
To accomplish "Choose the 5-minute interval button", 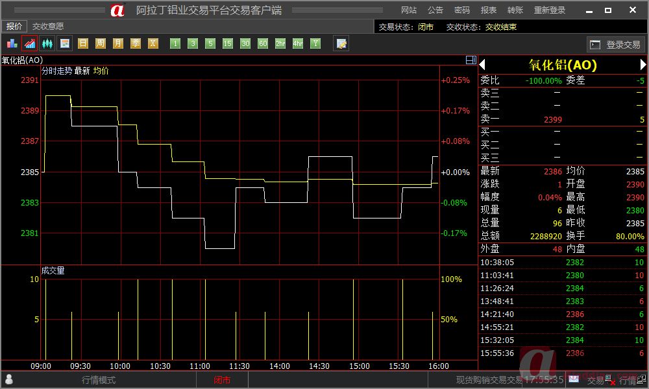I will [x=210, y=43].
